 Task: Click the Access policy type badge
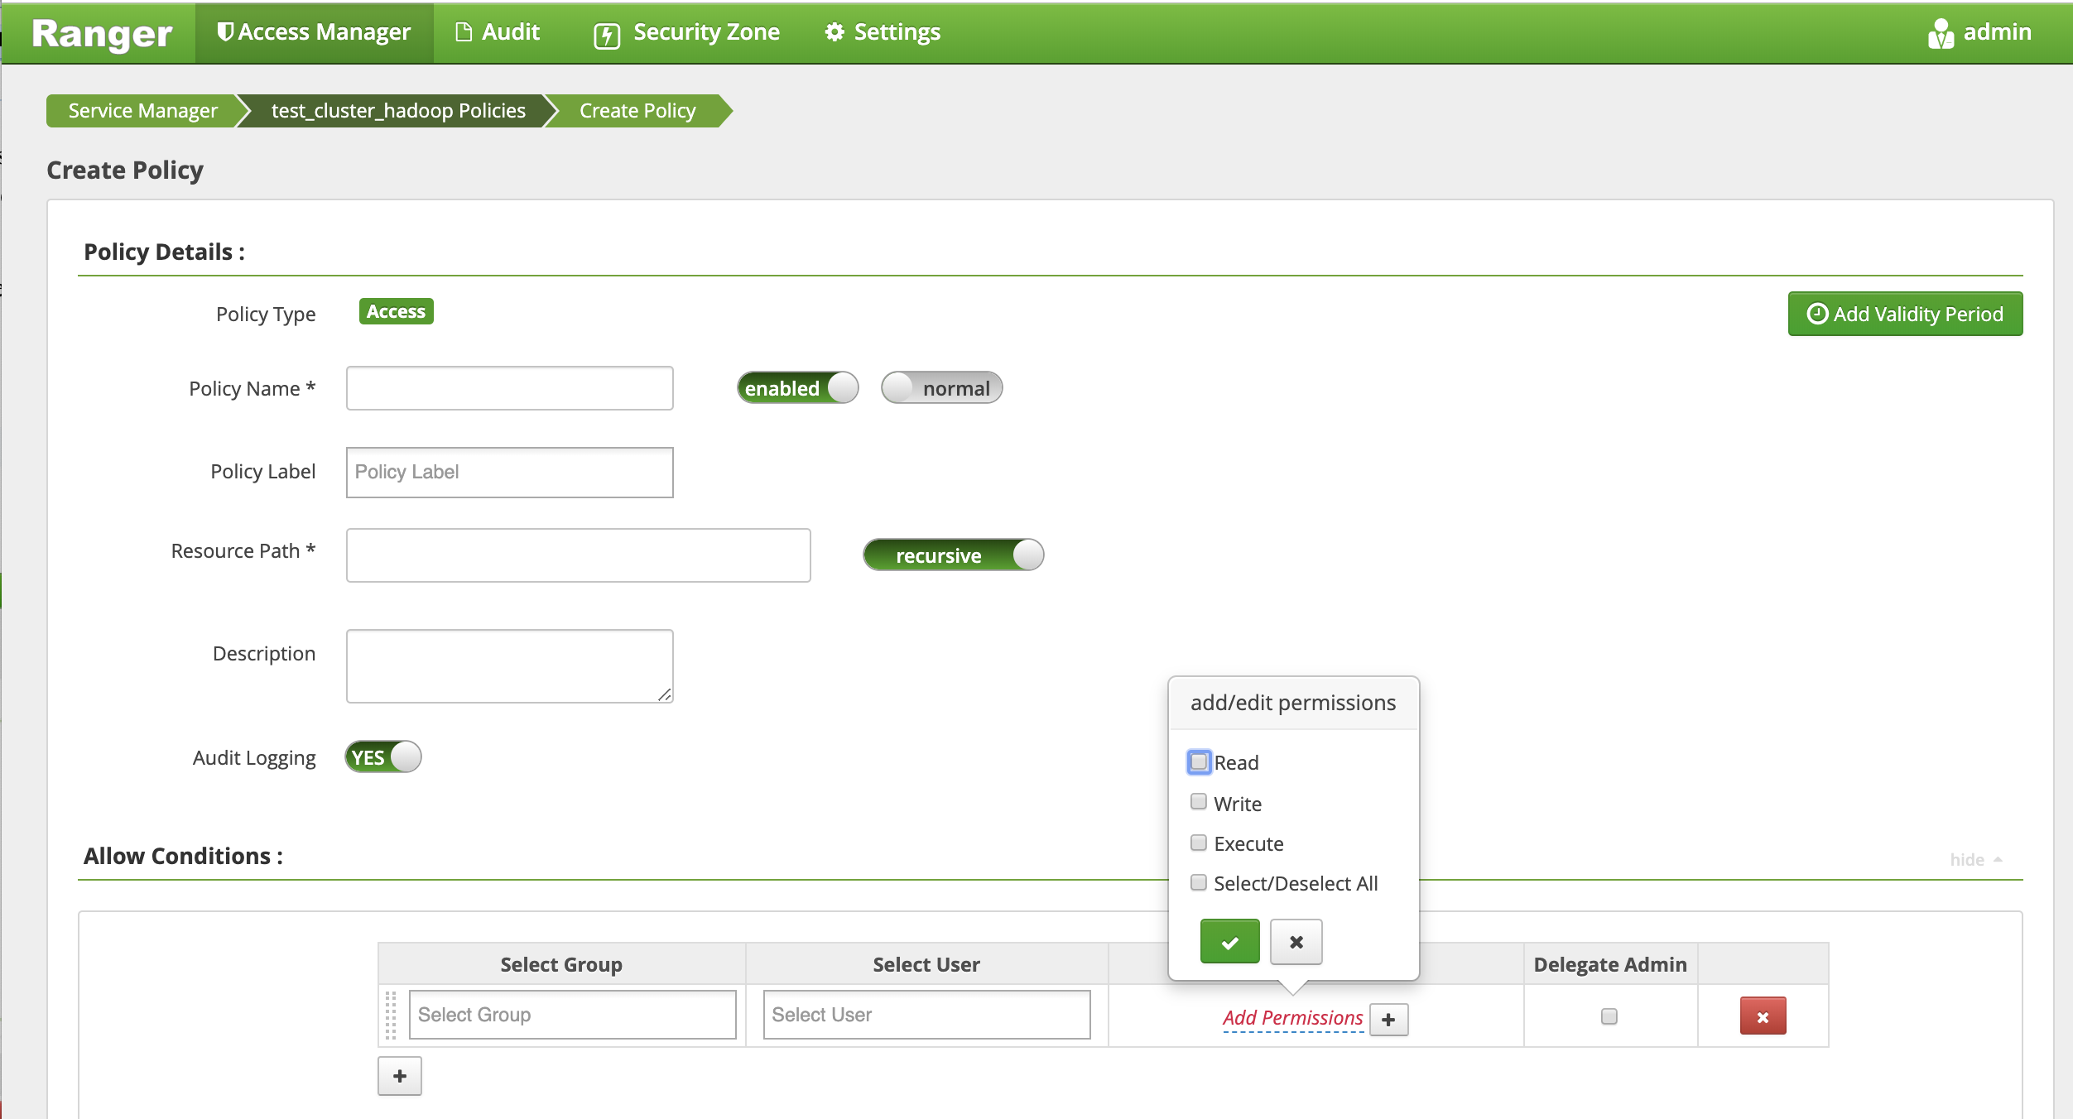pos(396,311)
